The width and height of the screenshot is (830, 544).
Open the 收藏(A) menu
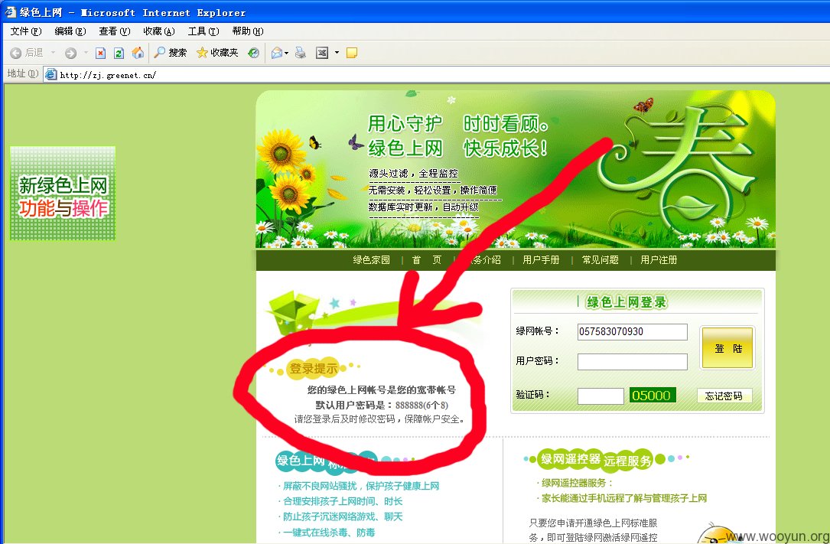click(159, 31)
